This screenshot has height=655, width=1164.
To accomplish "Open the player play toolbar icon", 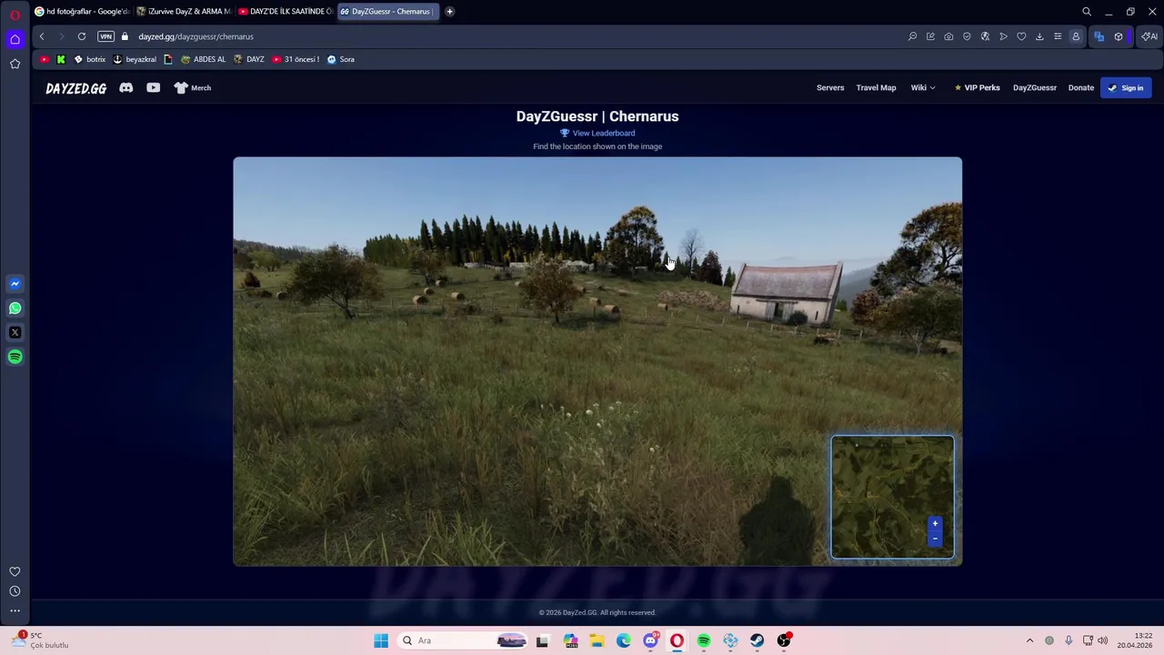I will click(x=1003, y=36).
